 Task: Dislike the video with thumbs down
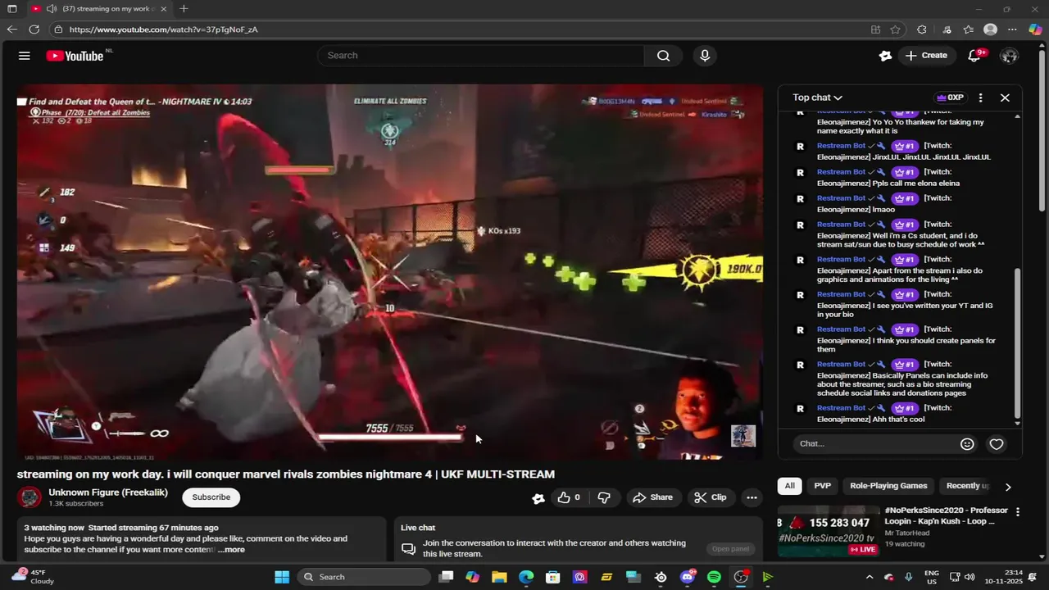click(604, 497)
